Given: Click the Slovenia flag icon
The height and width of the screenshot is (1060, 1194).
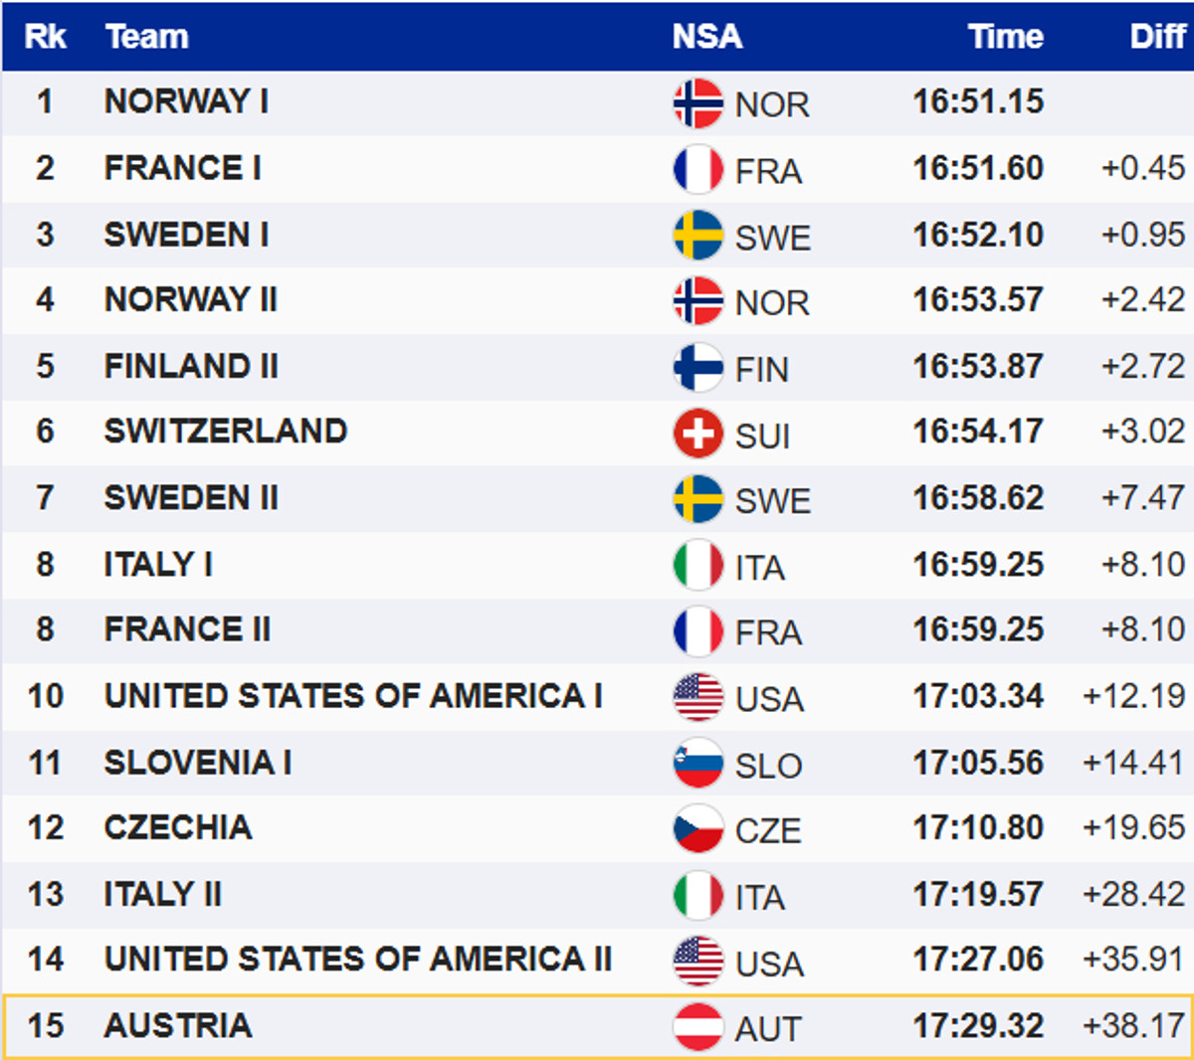Looking at the screenshot, I should (697, 764).
